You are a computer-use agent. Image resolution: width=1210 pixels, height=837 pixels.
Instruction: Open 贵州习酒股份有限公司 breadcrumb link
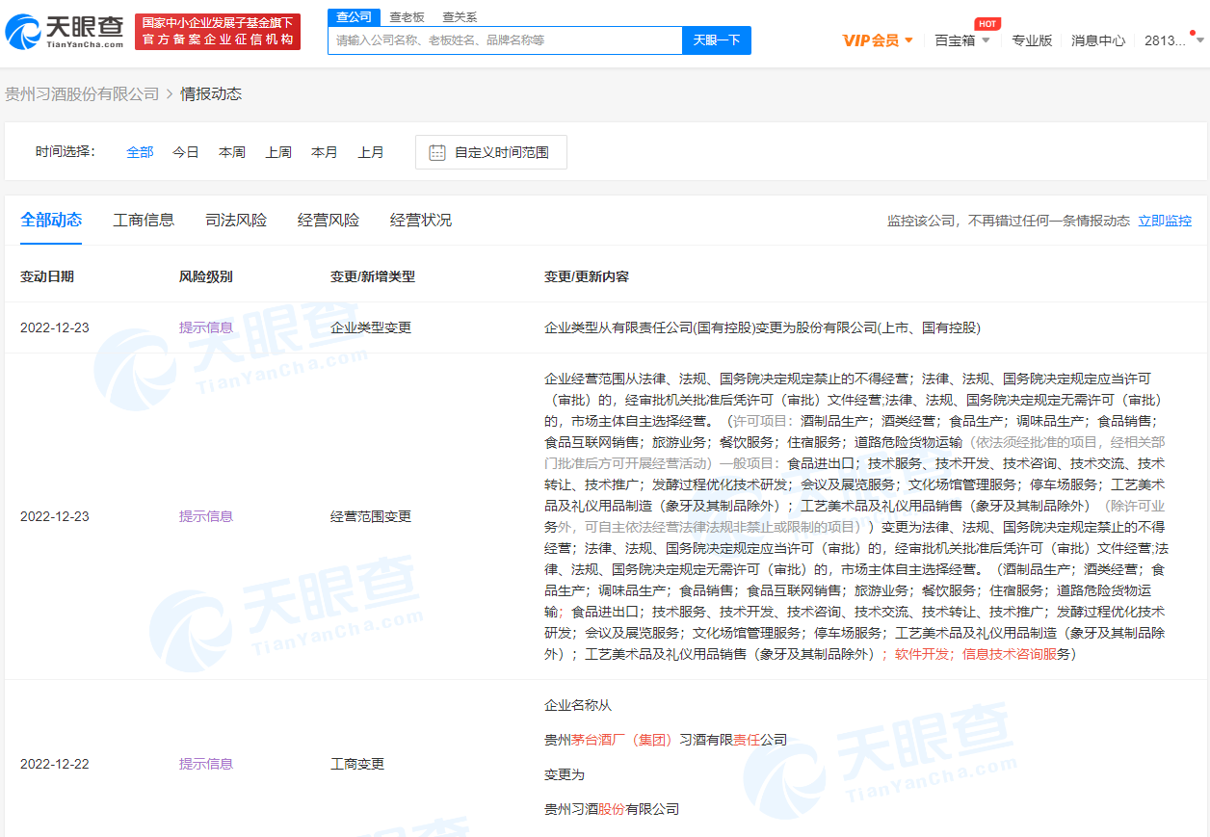82,93
